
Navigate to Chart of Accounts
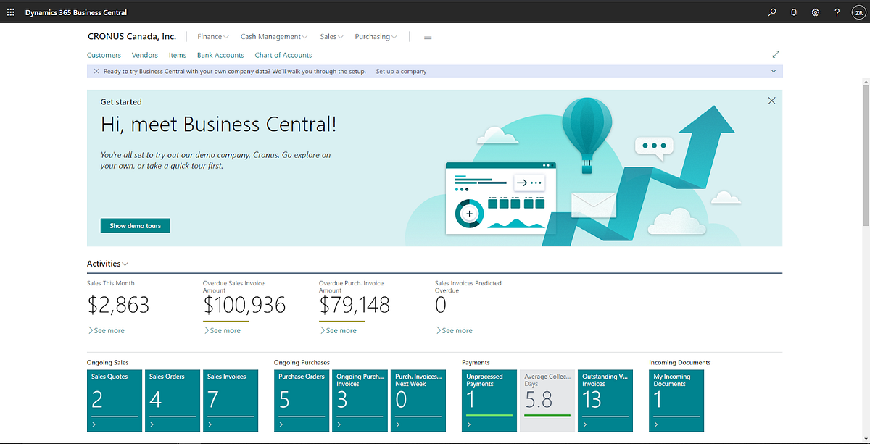point(283,54)
